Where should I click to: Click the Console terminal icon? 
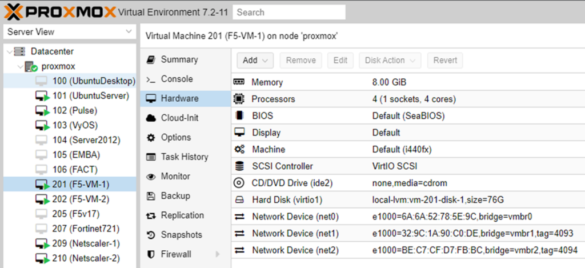pyautogui.click(x=151, y=79)
